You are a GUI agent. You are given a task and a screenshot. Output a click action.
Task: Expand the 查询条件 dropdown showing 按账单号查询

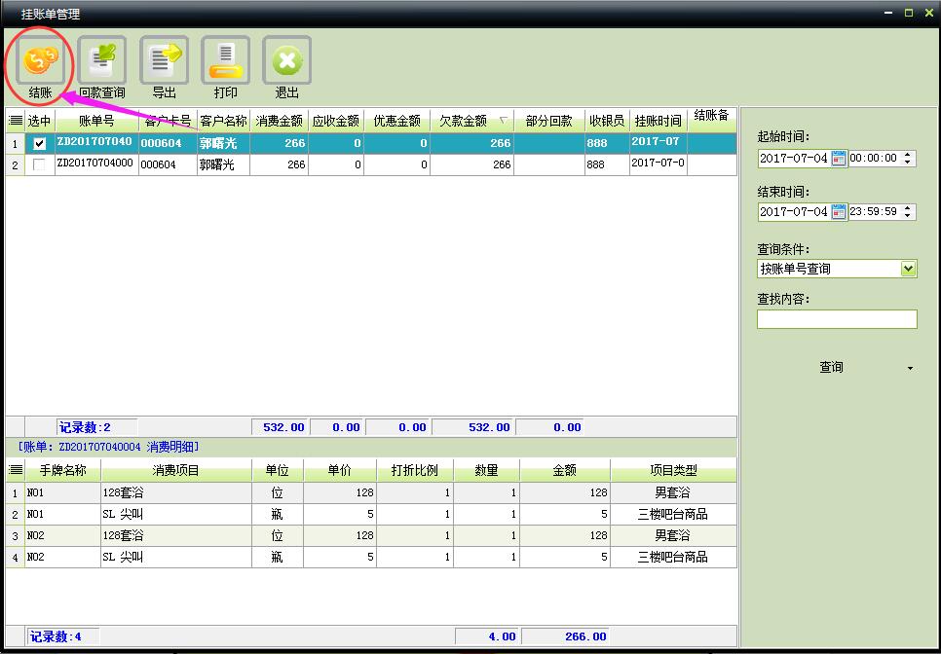click(x=909, y=269)
